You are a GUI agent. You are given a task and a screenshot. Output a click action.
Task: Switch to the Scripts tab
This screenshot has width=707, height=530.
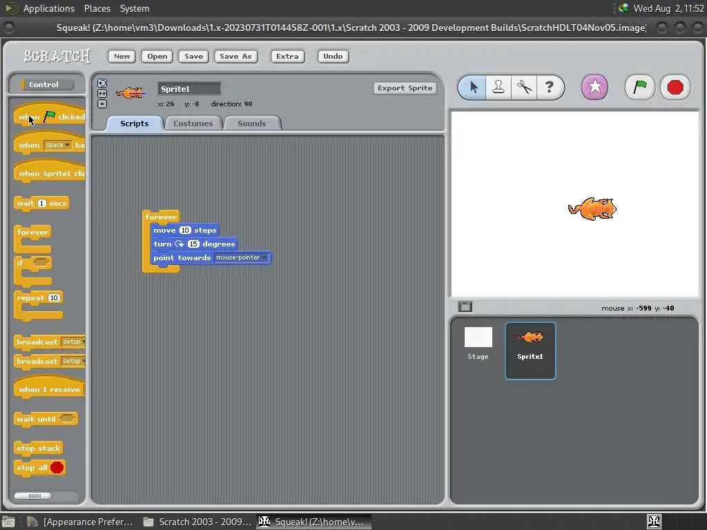135,124
